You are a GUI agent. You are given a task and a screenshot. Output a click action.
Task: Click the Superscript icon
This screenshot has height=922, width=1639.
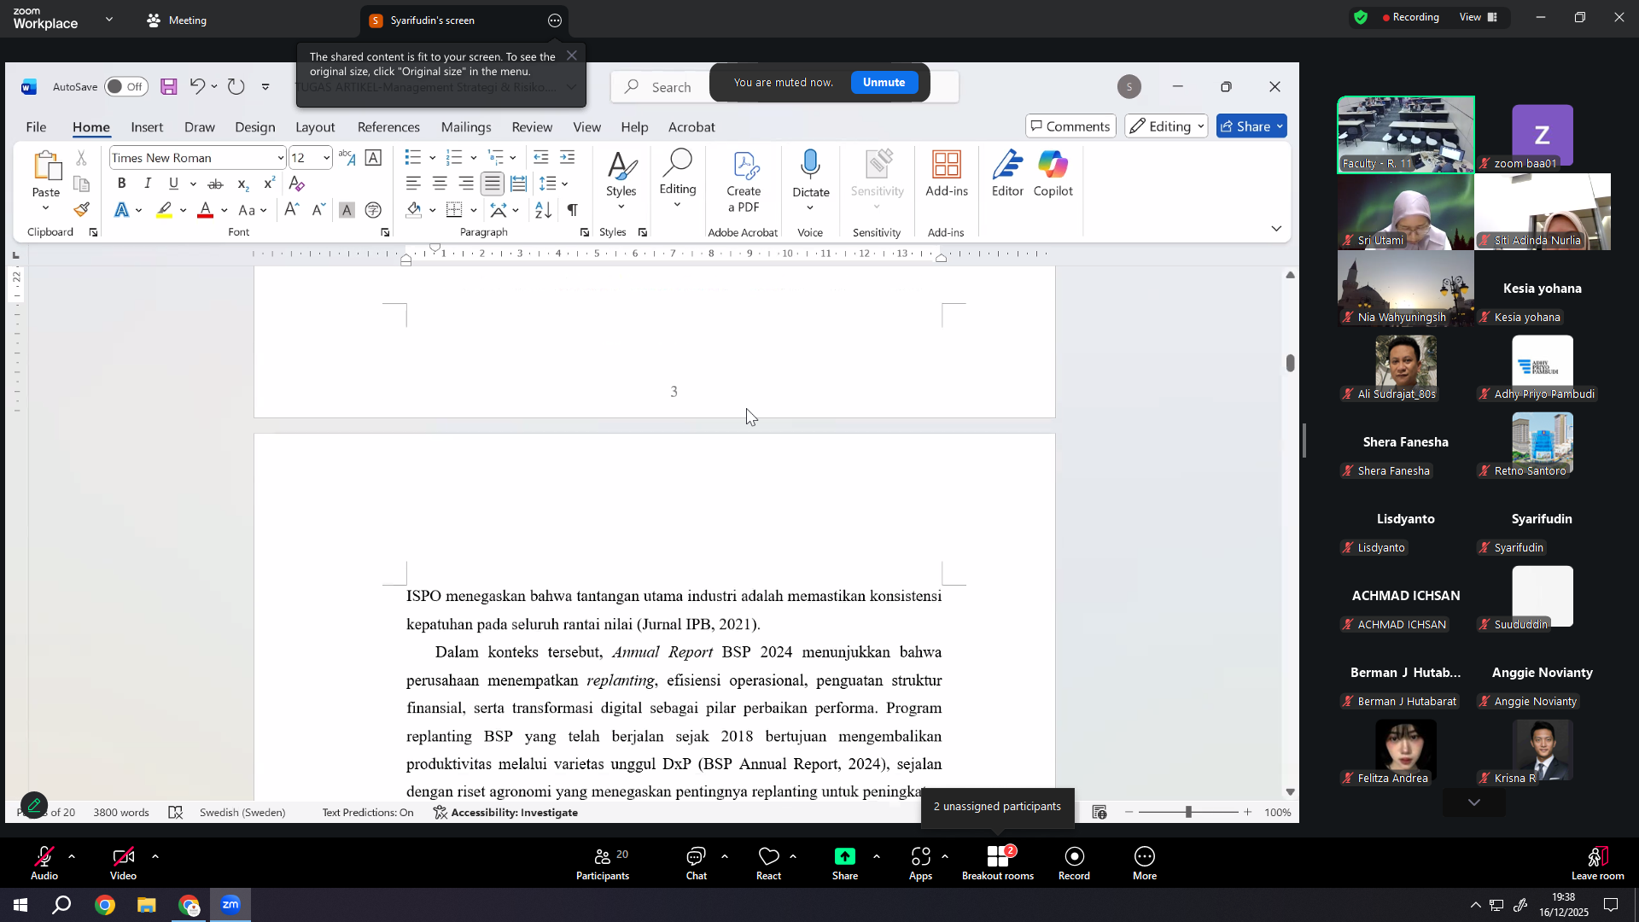coord(270,184)
